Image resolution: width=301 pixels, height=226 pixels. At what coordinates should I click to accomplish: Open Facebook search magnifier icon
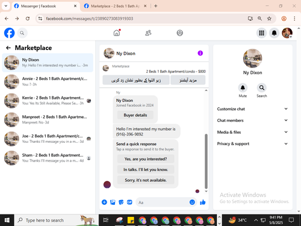click(22, 33)
